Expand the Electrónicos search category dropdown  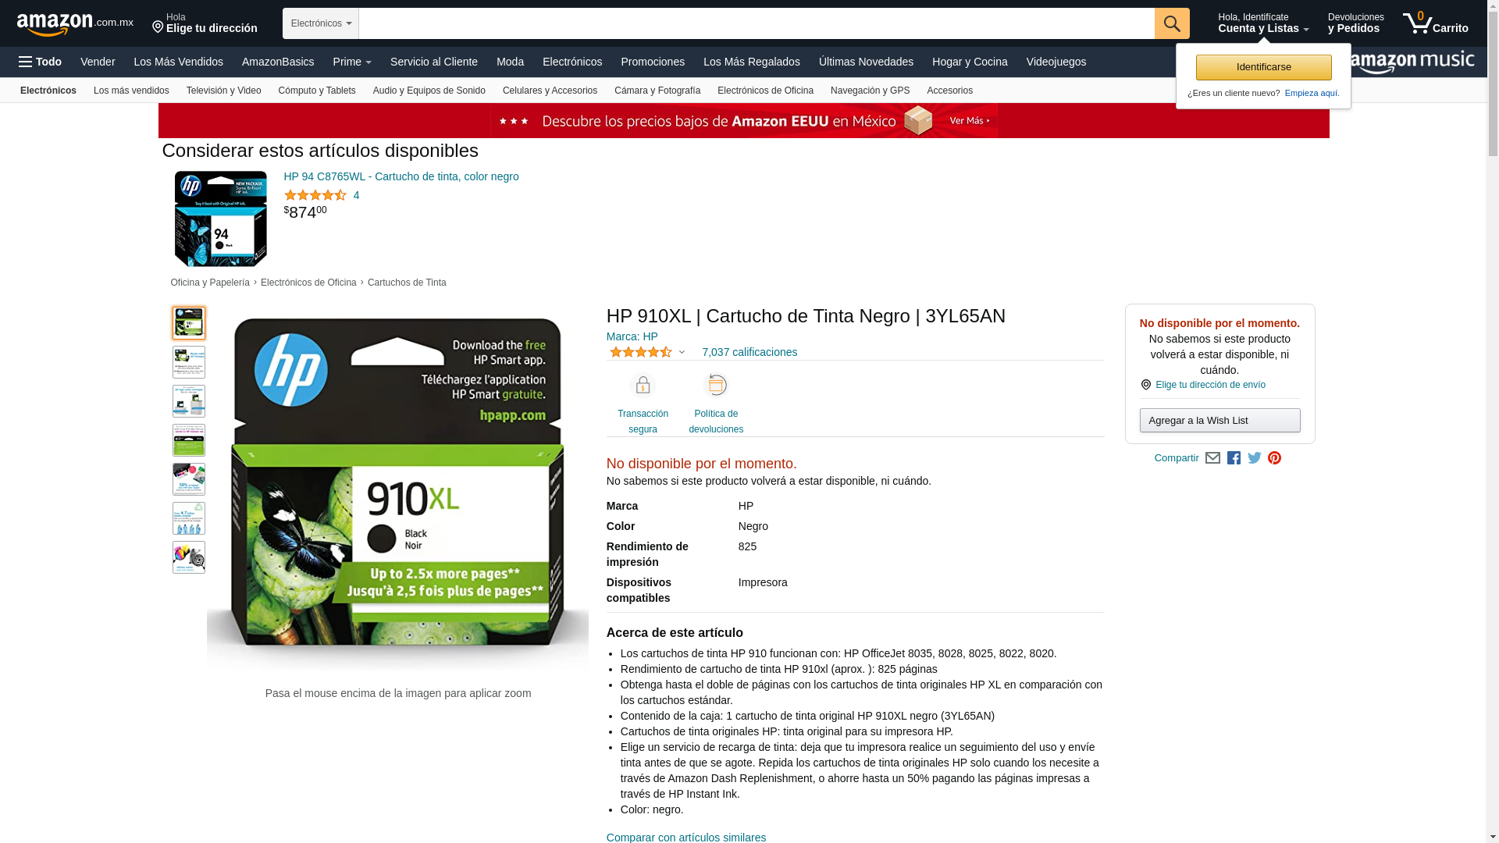pyautogui.click(x=321, y=23)
